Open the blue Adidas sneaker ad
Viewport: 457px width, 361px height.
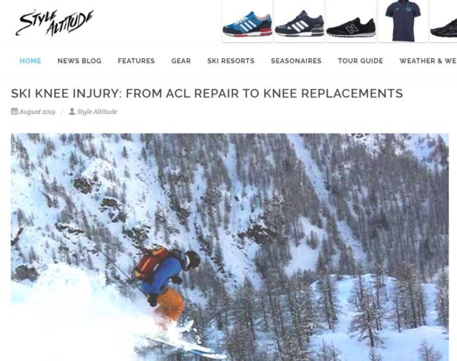[x=247, y=21]
